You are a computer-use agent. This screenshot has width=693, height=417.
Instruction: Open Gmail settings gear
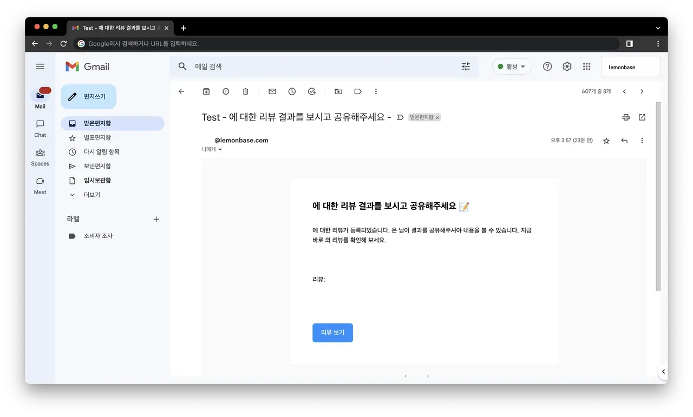click(567, 67)
